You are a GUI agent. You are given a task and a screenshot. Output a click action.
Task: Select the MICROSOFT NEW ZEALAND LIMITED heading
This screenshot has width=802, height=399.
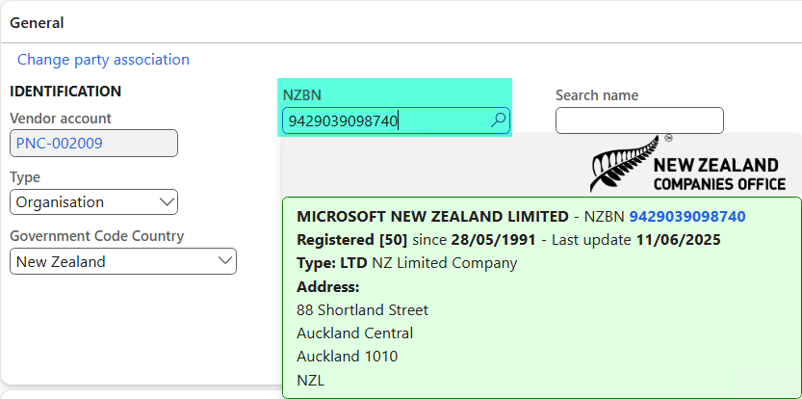[x=432, y=216]
